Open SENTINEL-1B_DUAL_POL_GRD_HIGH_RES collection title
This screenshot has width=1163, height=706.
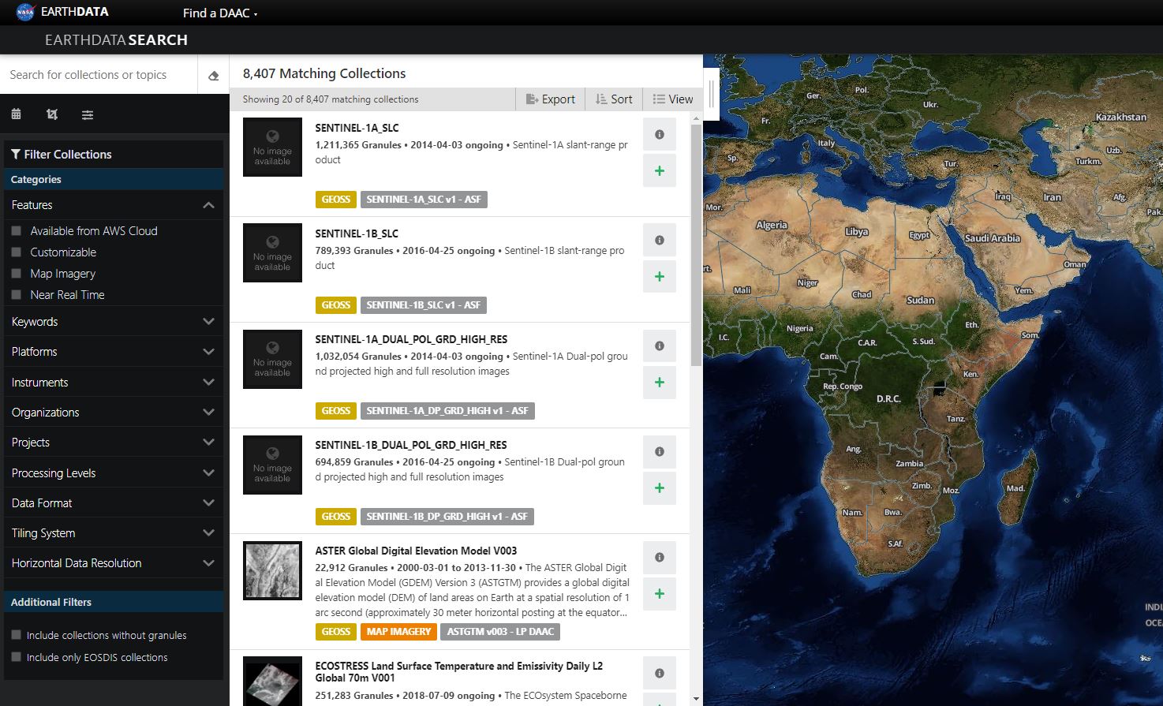coord(411,445)
